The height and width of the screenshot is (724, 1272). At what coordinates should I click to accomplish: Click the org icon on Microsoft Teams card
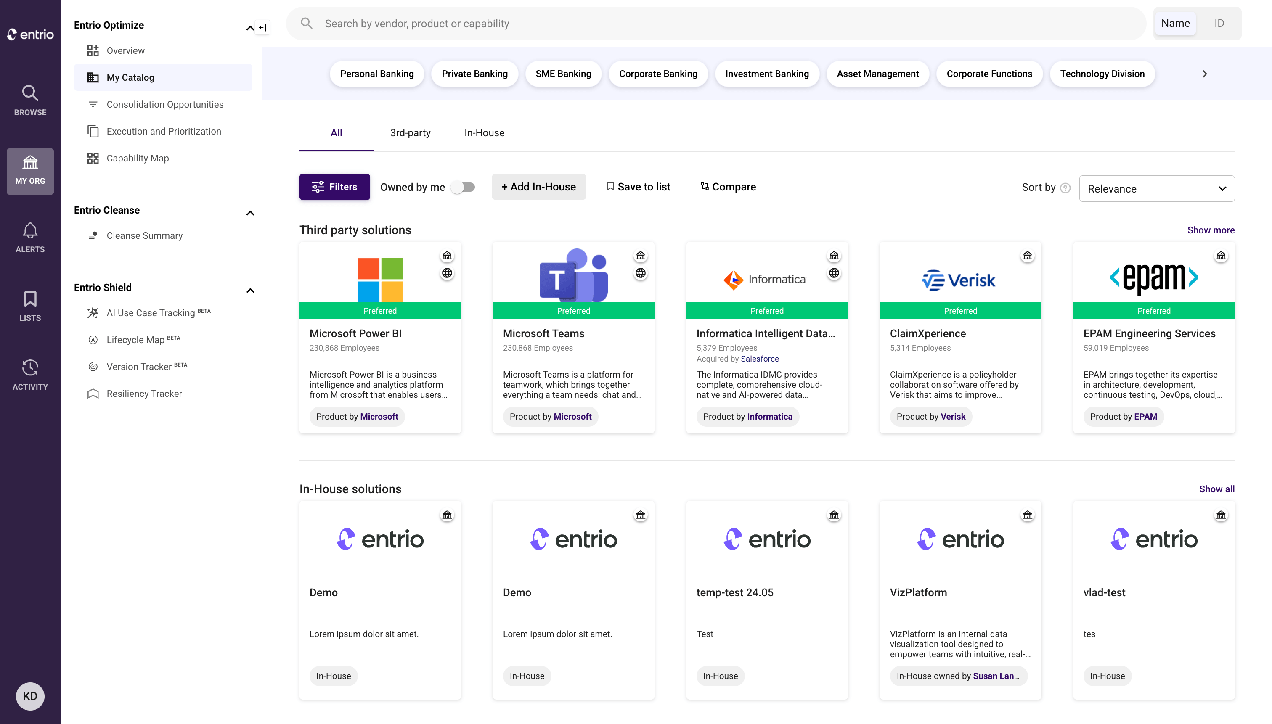640,256
